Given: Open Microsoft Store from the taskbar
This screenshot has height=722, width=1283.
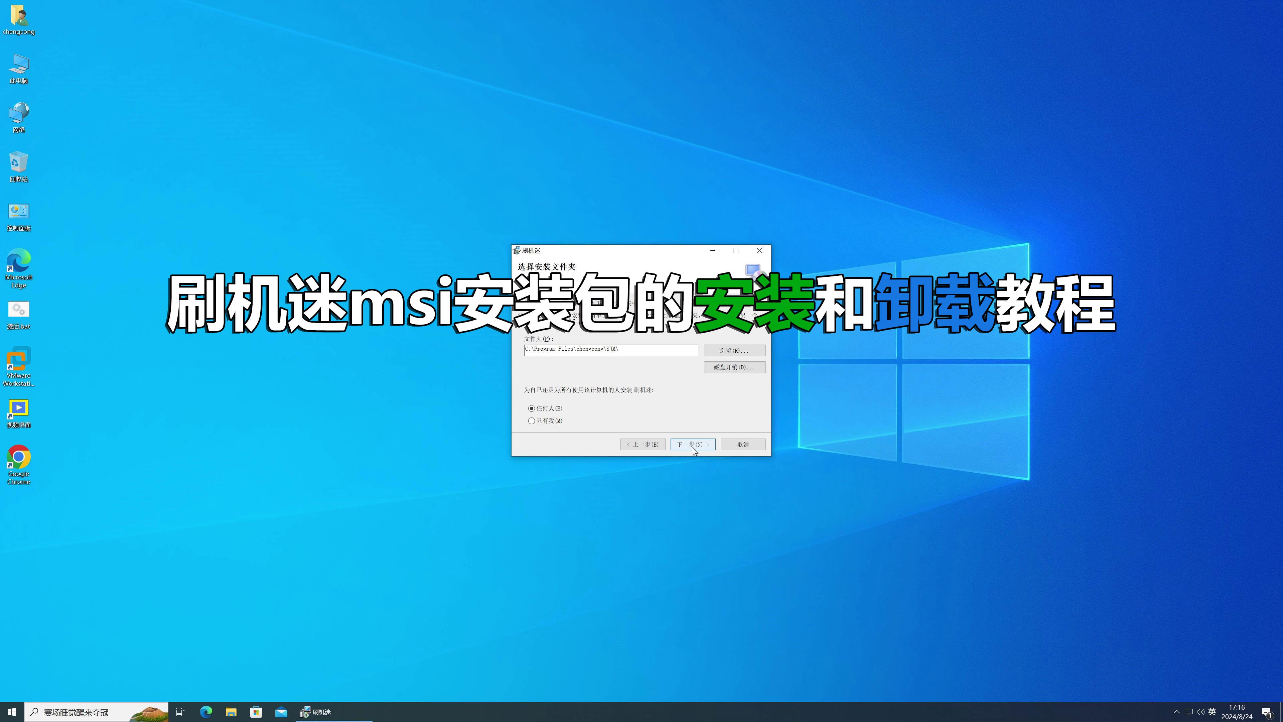Looking at the screenshot, I should [256, 712].
